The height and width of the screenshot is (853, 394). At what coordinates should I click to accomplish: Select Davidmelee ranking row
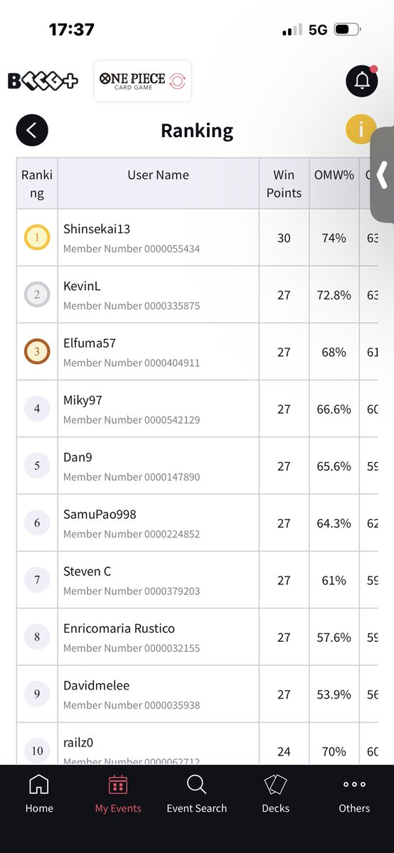pos(198,694)
